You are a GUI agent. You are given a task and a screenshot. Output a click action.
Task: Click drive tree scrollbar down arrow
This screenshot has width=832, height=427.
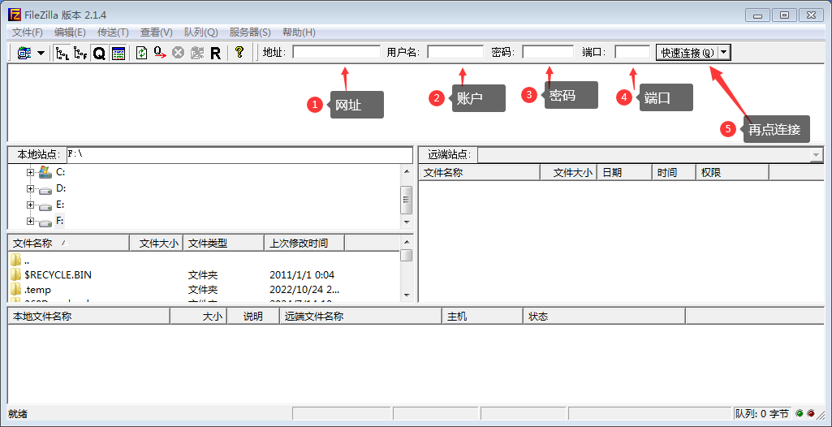[407, 222]
